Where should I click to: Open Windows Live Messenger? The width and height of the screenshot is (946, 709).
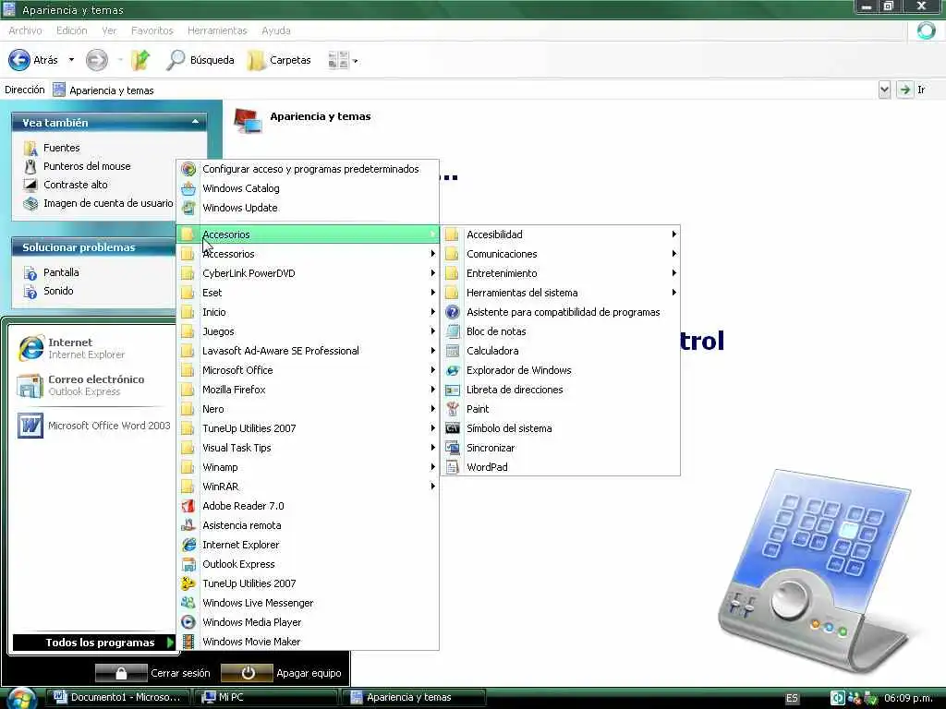coord(308,602)
